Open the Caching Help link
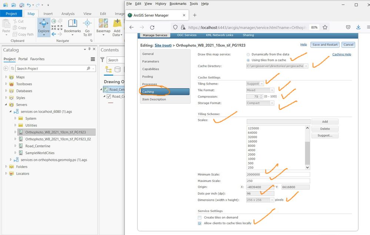Image resolution: width=370 pixels, height=235 pixels. [342, 54]
